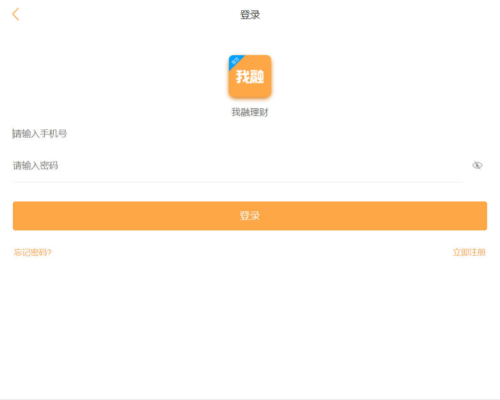
Task: Return to the previous page with the back icon
Action: [16, 14]
